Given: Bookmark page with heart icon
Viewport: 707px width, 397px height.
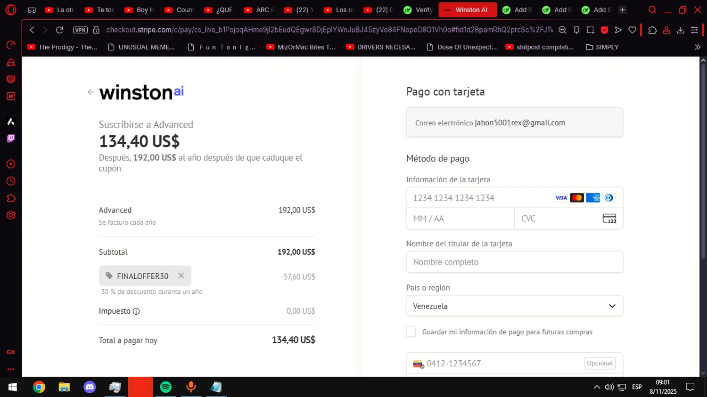Looking at the screenshot, I should 633,30.
